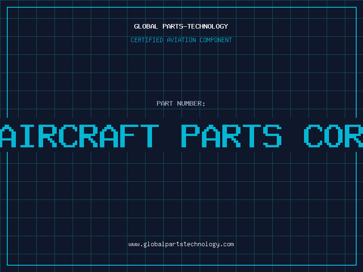Click the large AIRCRAFT PARTS banner text
This screenshot has width=363, height=272.
tap(181, 136)
